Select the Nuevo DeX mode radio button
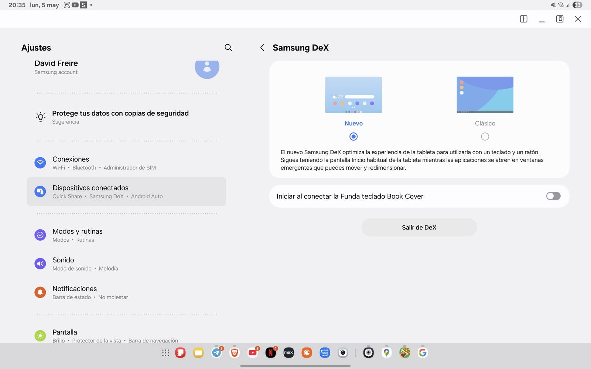 [353, 137]
